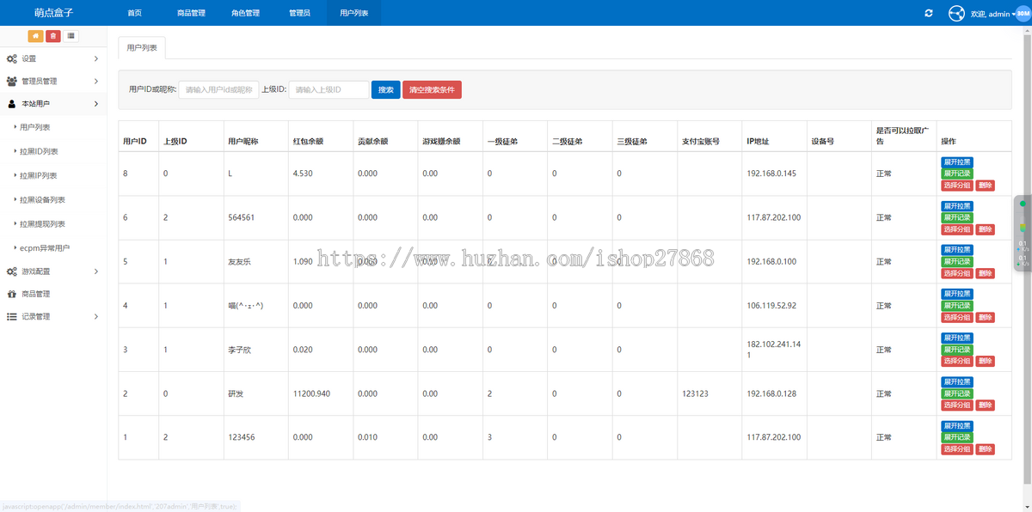The height and width of the screenshot is (512, 1032).
Task: Click 展开记录 for user ID 8
Action: [x=957, y=174]
